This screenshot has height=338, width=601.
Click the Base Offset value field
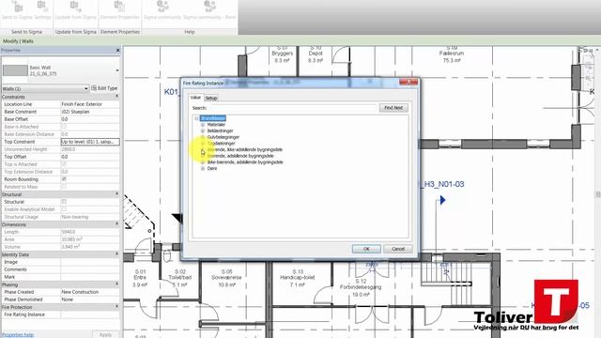[90, 119]
